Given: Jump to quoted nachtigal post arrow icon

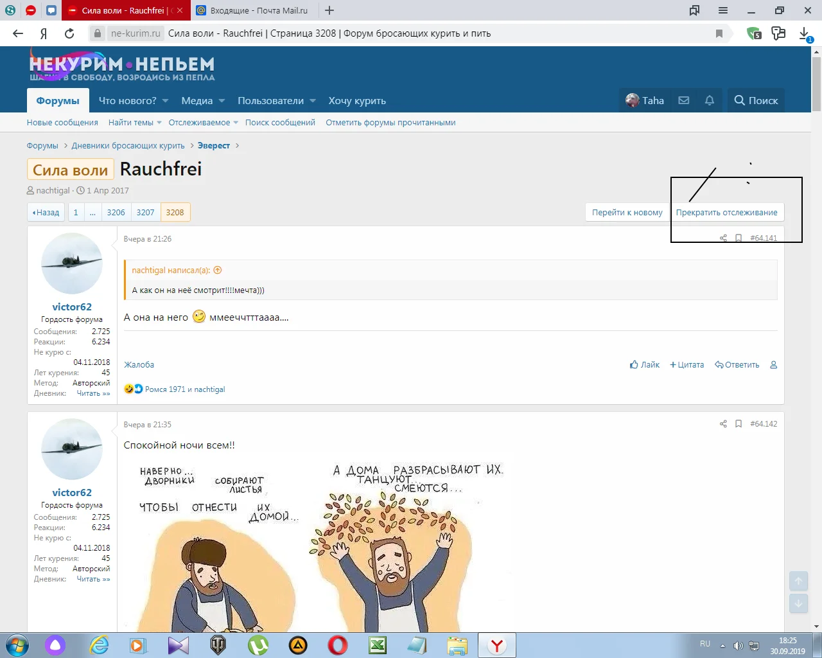Looking at the screenshot, I should pos(217,271).
